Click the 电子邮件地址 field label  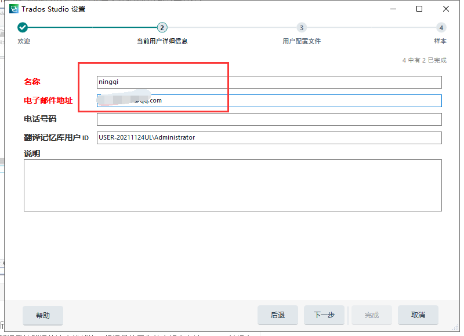[x=48, y=100]
